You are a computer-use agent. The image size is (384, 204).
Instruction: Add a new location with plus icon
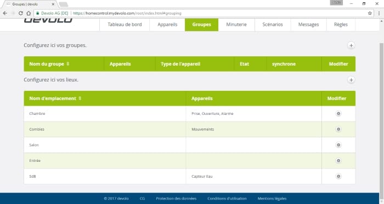[351, 80]
